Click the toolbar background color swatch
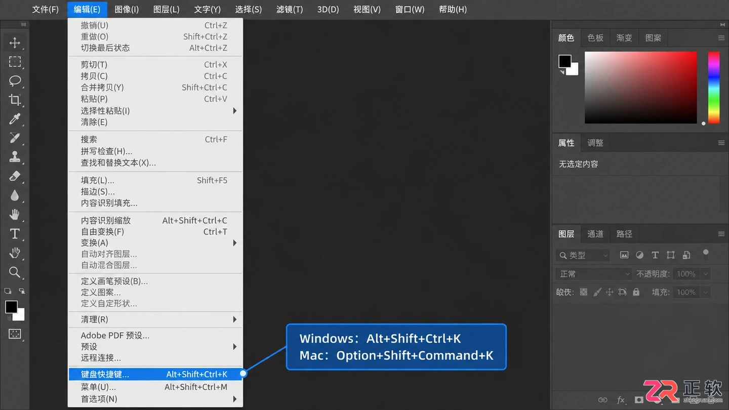This screenshot has width=729, height=410. tap(20, 316)
